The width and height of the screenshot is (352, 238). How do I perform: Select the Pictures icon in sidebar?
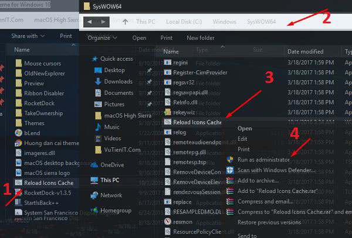click(x=98, y=104)
